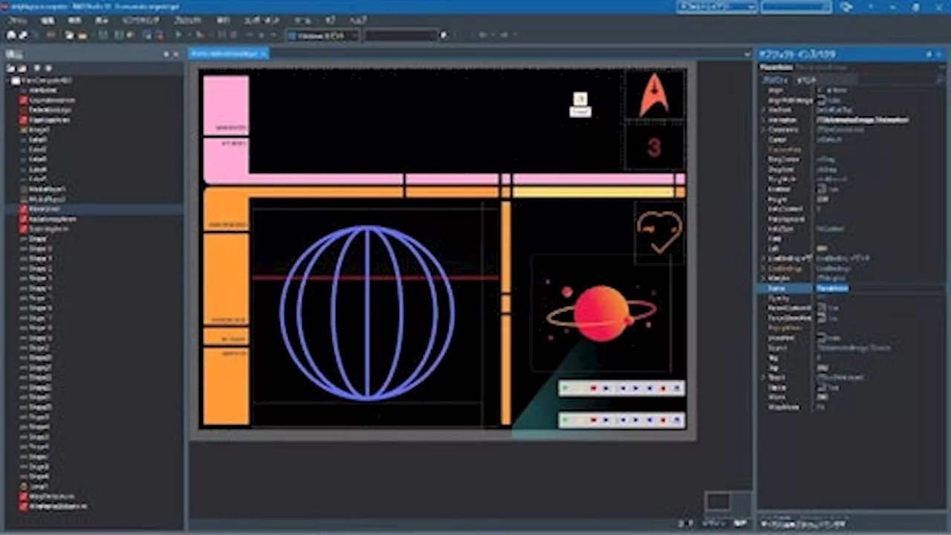Pin the Structure panel
The width and height of the screenshot is (951, 535).
coord(166,54)
